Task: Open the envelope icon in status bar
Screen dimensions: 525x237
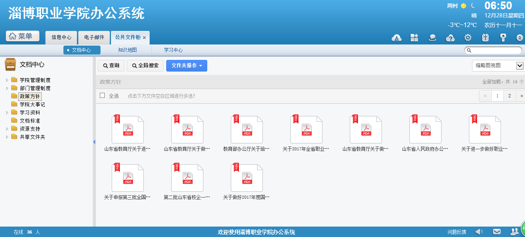Action: [497, 232]
